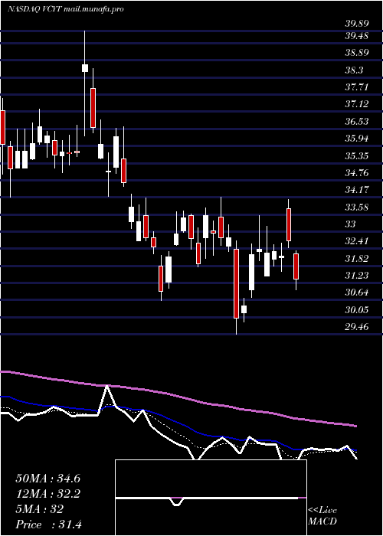Select the 34.76 price axis label
383x536 pixels.
(x=357, y=172)
